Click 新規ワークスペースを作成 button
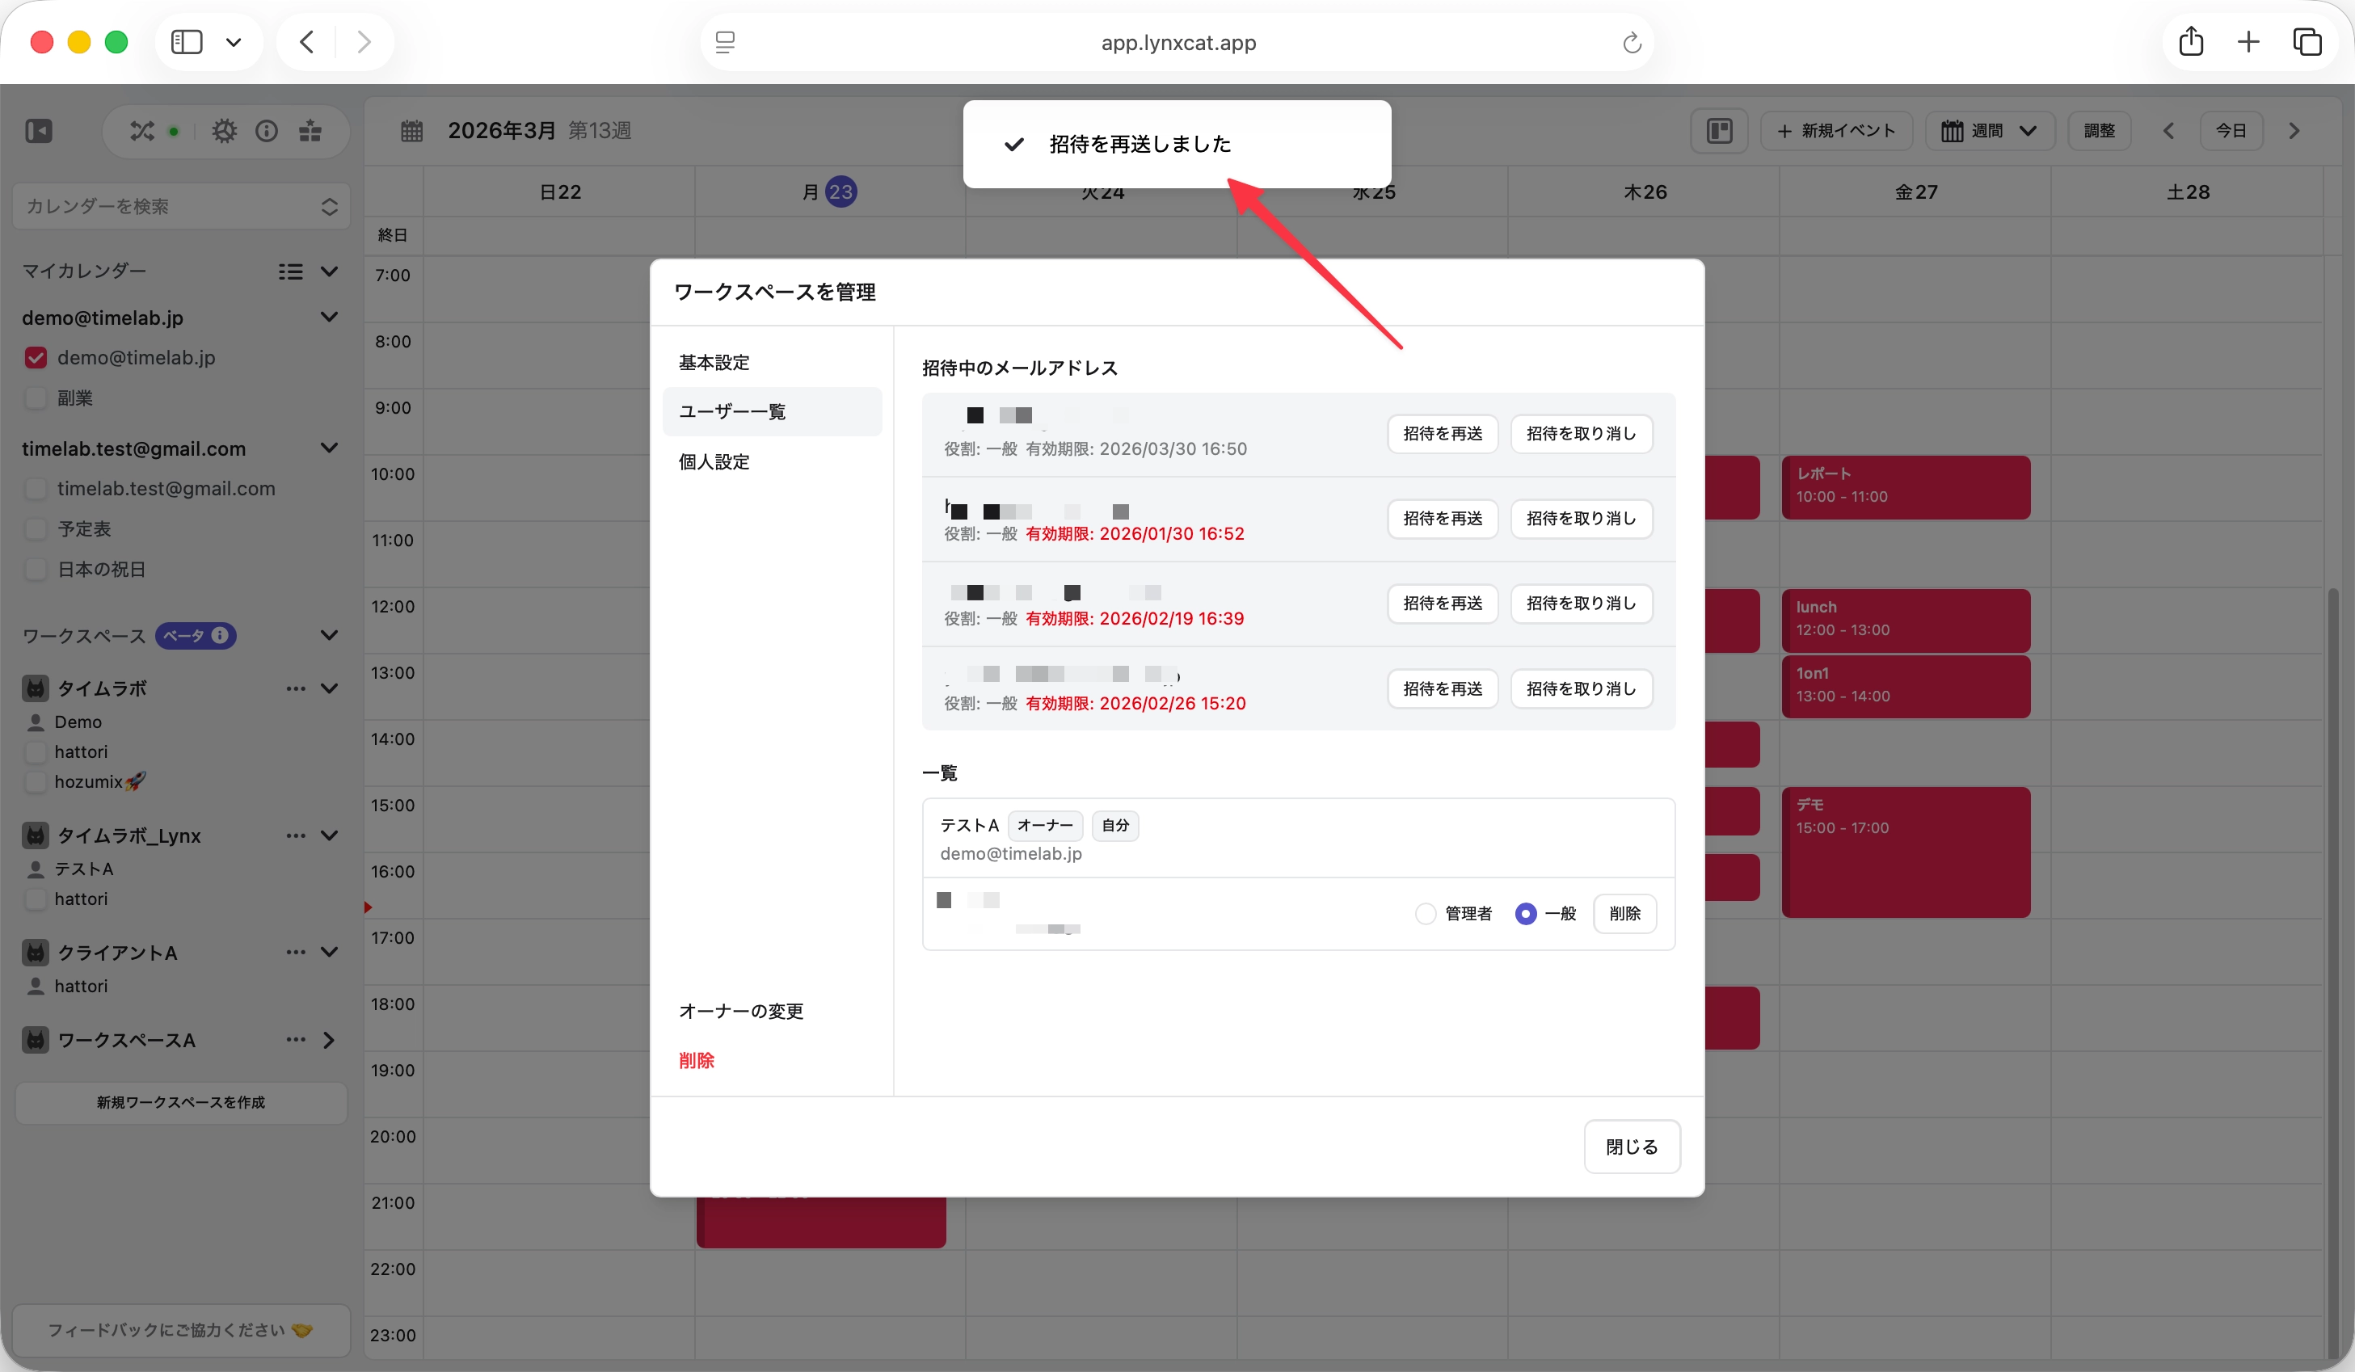 pos(181,1103)
